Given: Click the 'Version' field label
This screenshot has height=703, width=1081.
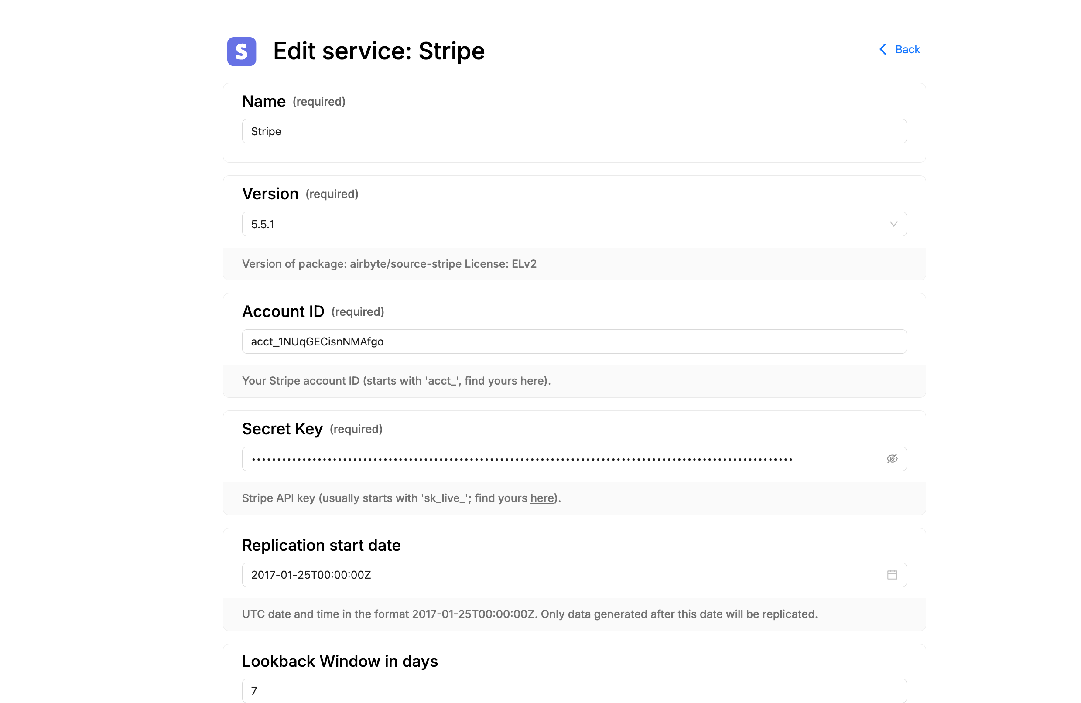Looking at the screenshot, I should [x=270, y=194].
